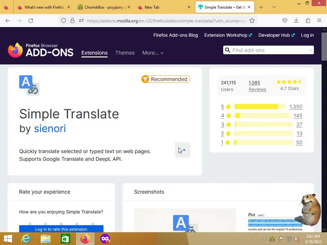This screenshot has width=327, height=245.
Task: Click the site security padlock icon
Action: click(x=72, y=20)
